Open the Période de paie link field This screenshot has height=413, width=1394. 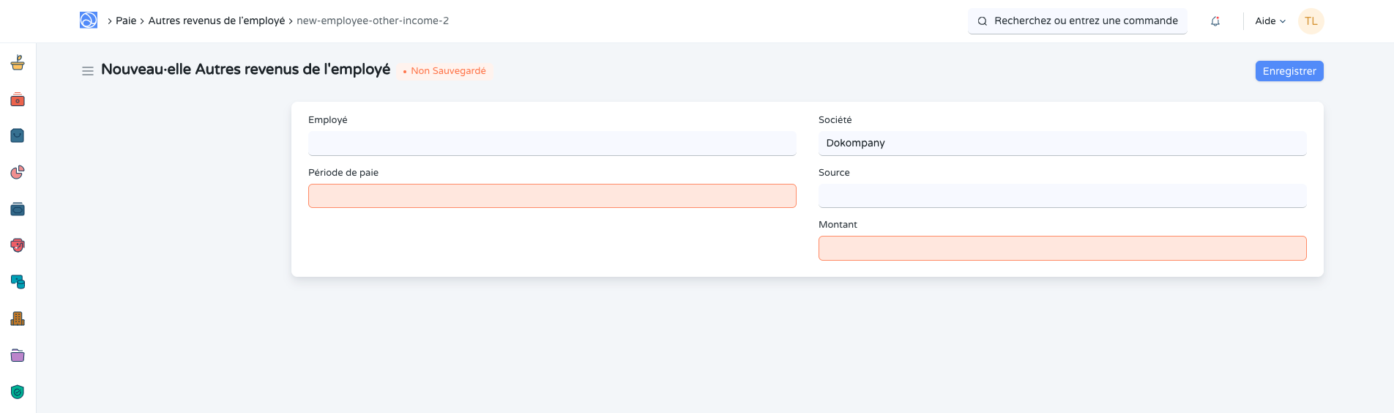click(x=552, y=196)
